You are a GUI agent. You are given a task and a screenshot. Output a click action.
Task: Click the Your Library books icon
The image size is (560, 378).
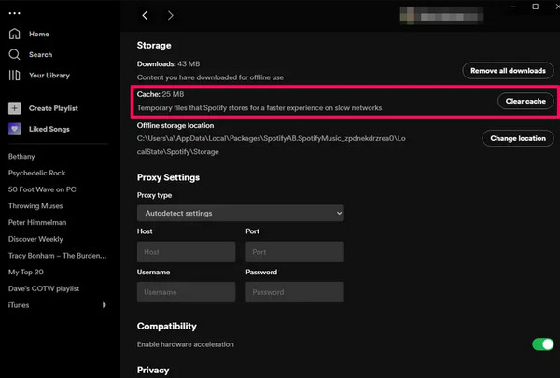point(14,75)
